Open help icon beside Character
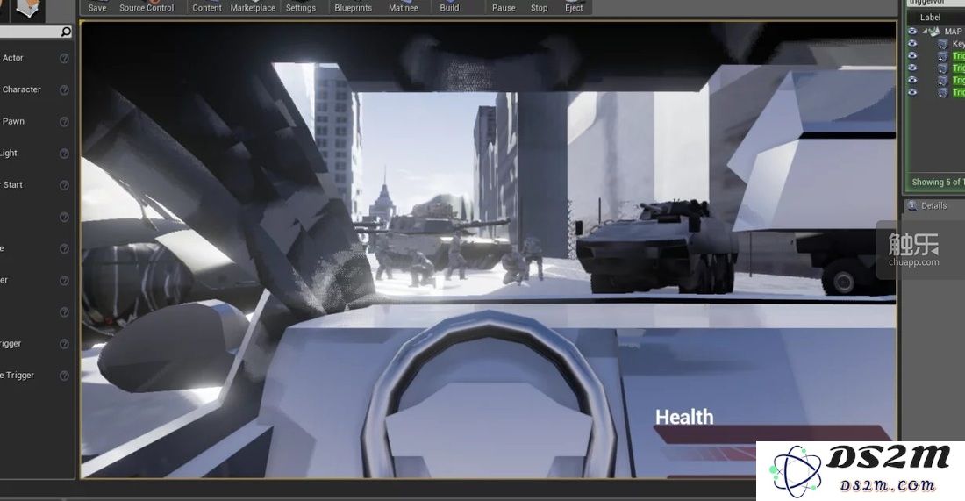The image size is (965, 501). click(x=64, y=89)
